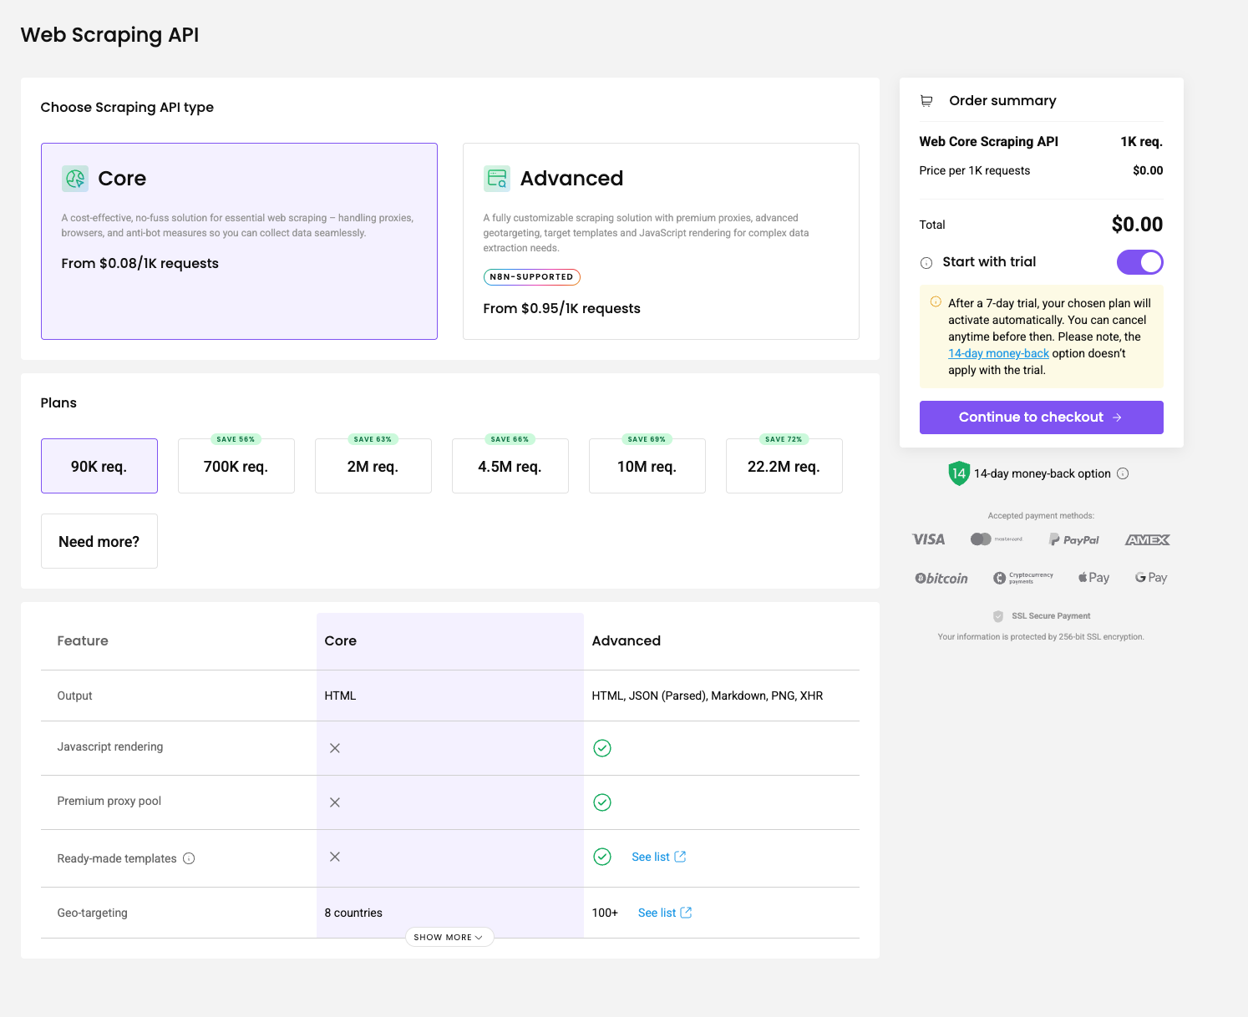Pick the 2M req. plan
1248x1017 pixels.
click(x=373, y=466)
